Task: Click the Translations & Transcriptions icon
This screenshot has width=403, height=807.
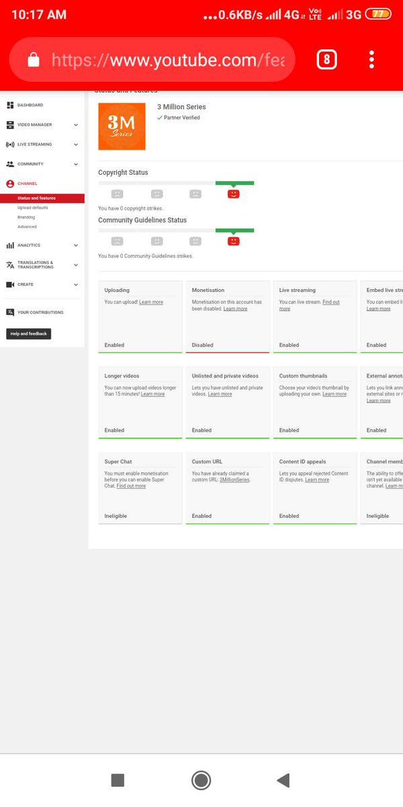Action: click(10, 265)
